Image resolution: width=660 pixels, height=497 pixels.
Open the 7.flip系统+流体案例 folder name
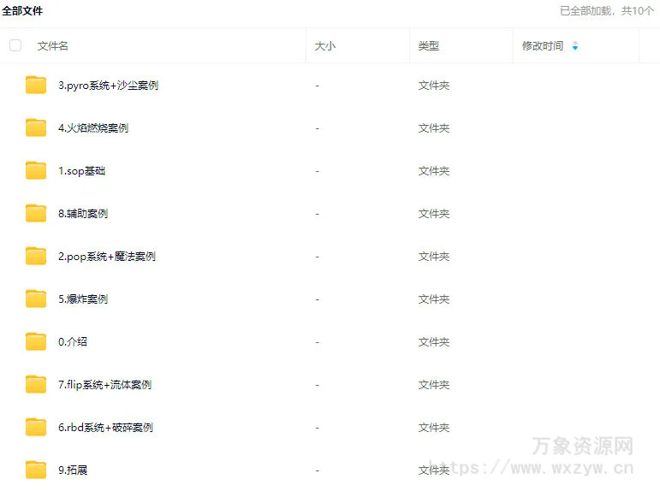pos(104,385)
